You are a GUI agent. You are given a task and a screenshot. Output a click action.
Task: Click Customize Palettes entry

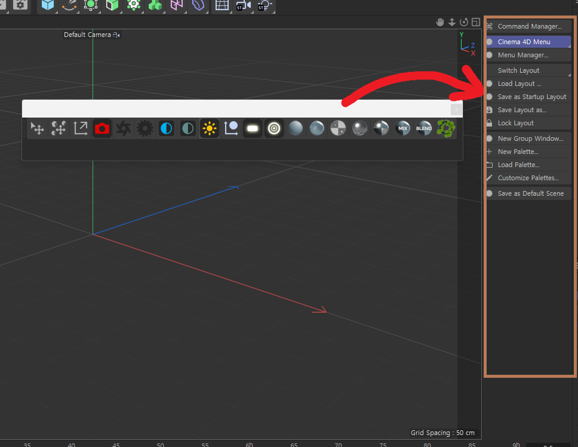click(528, 178)
